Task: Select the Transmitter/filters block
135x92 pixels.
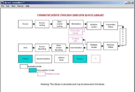Action: 111,26
